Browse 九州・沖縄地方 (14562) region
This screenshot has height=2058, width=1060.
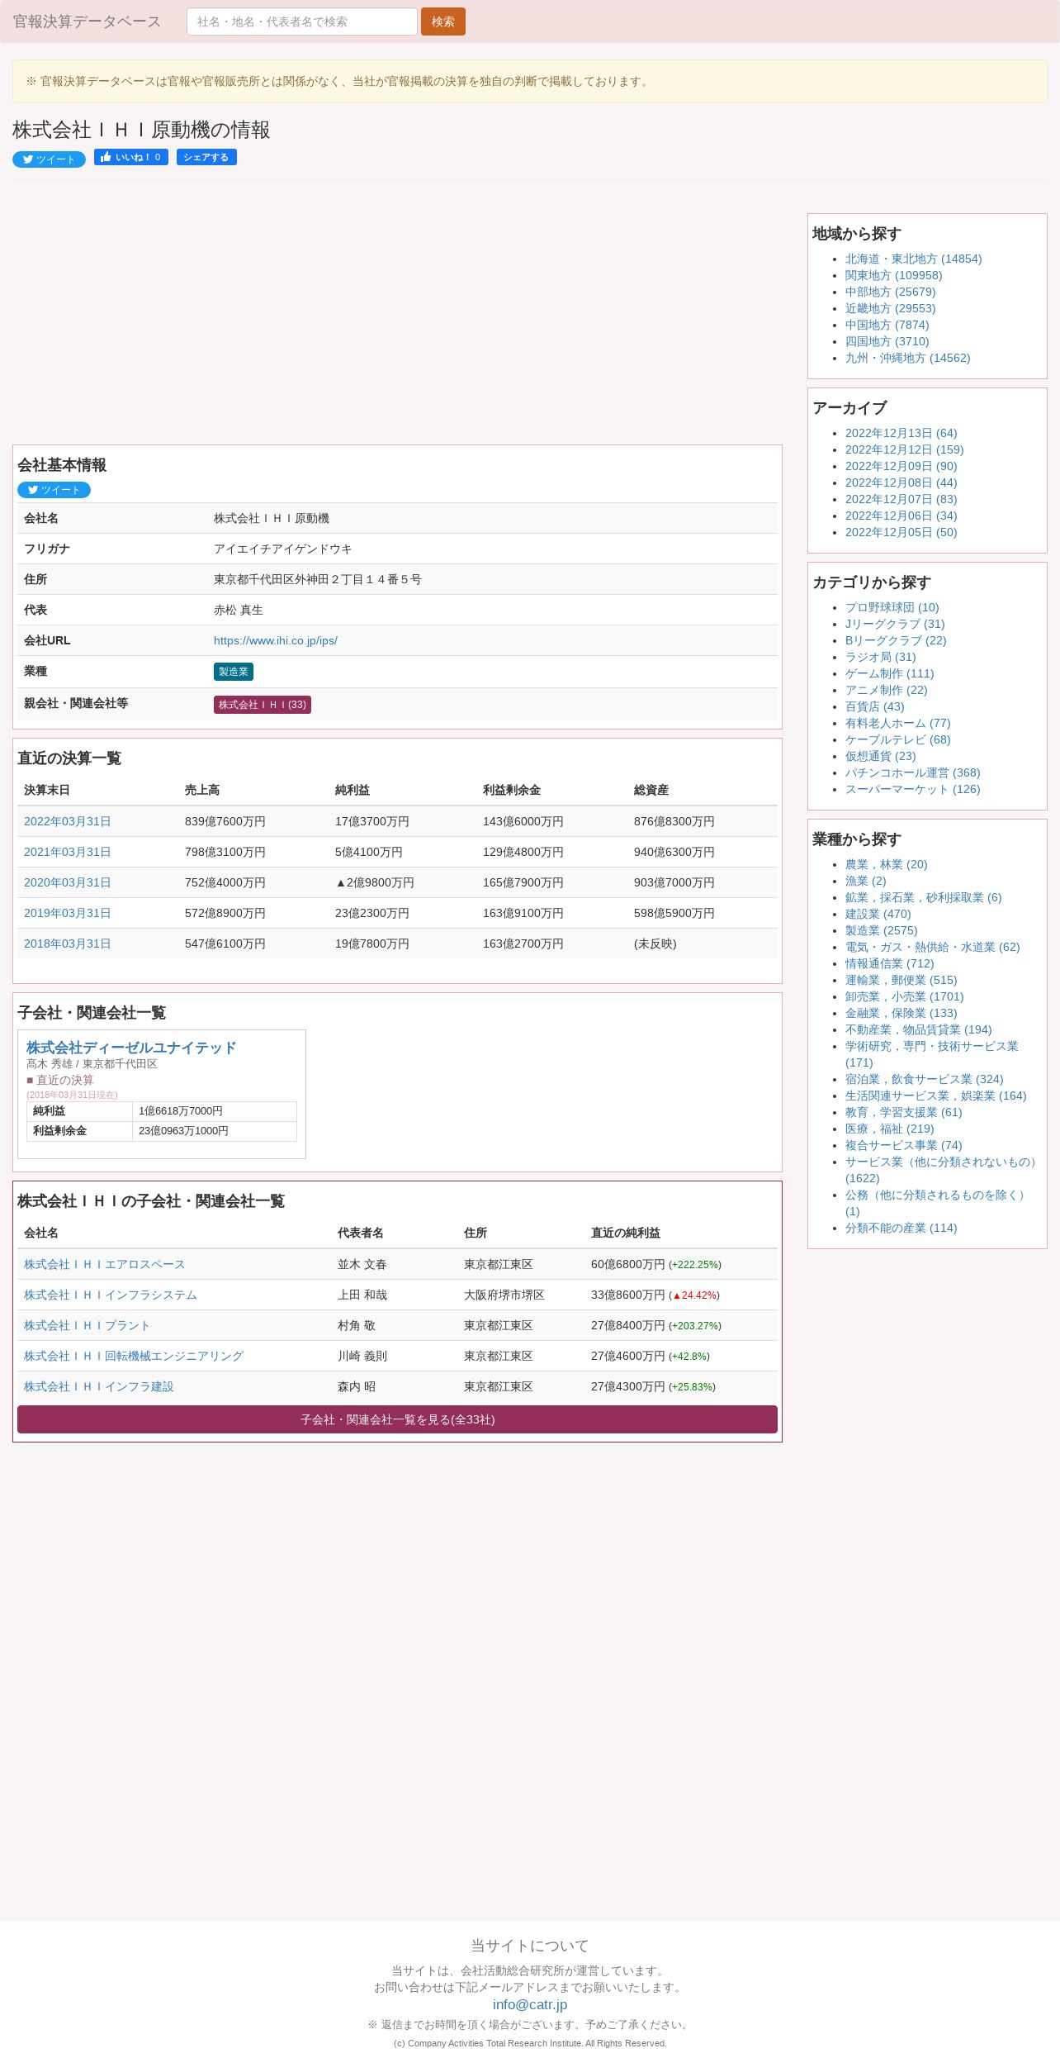click(x=907, y=358)
